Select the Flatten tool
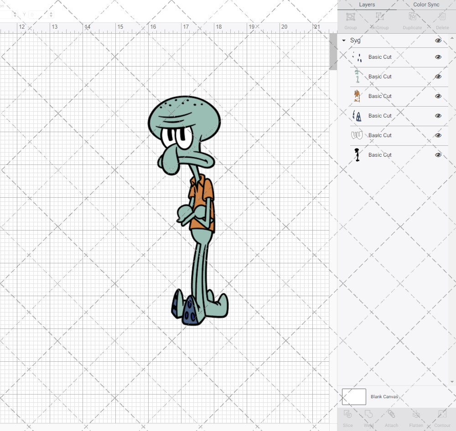Screen dimensions: 456x431 point(416,414)
